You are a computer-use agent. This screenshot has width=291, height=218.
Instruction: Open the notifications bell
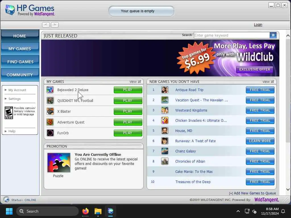pos(283,211)
